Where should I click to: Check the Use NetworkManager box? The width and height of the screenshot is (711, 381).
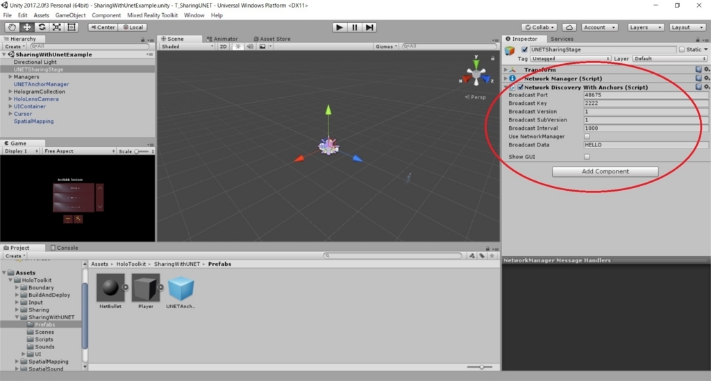click(x=587, y=136)
